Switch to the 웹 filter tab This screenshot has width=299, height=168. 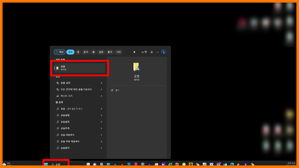(93, 52)
